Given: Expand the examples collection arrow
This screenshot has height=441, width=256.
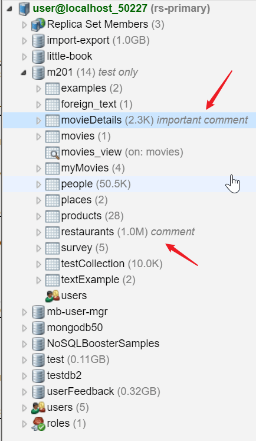Looking at the screenshot, I should click(39, 89).
